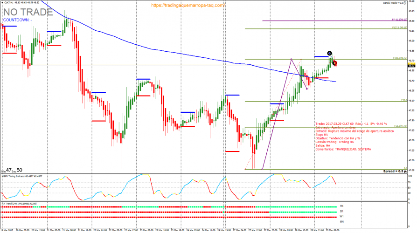Select the F127.6 Fibonacci level label
The image size is (417, 233).
400,28
